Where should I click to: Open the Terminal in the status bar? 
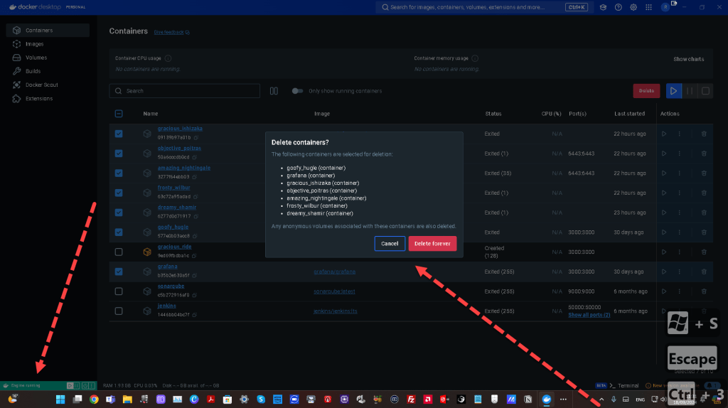tap(624, 386)
